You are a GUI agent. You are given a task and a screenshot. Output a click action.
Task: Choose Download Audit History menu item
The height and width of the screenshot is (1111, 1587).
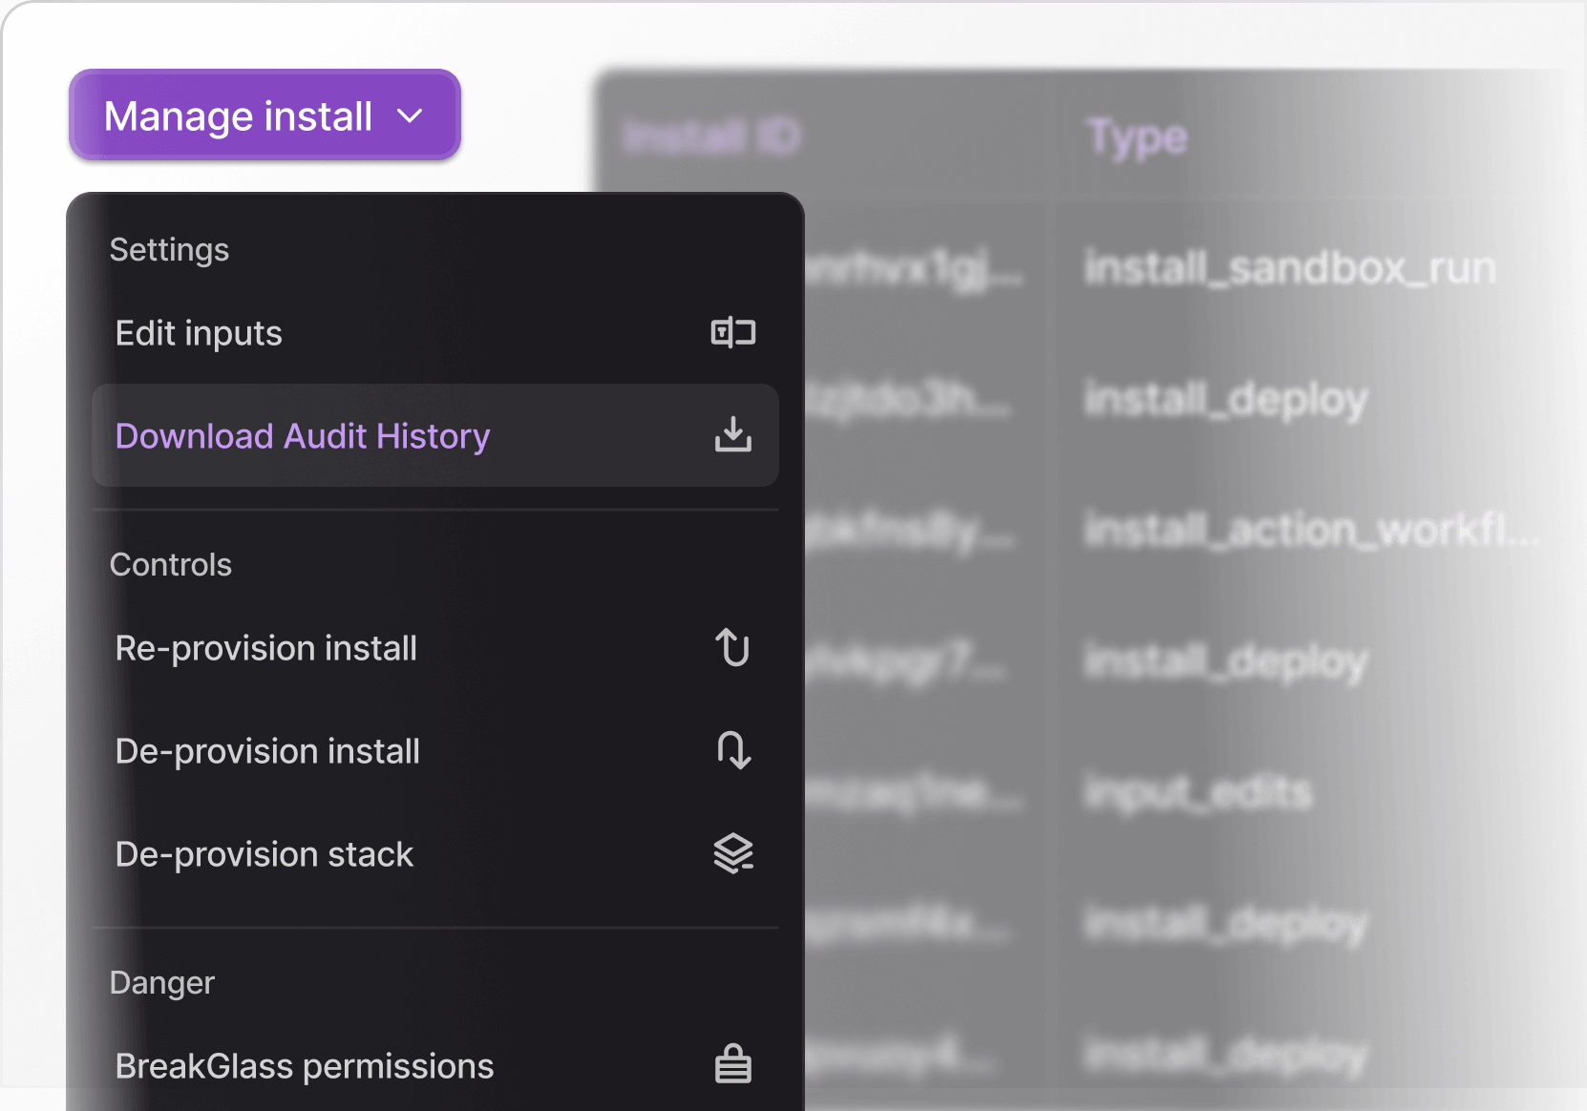click(x=302, y=436)
